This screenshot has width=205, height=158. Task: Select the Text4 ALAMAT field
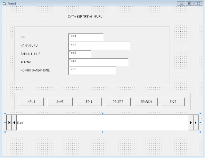(98, 62)
